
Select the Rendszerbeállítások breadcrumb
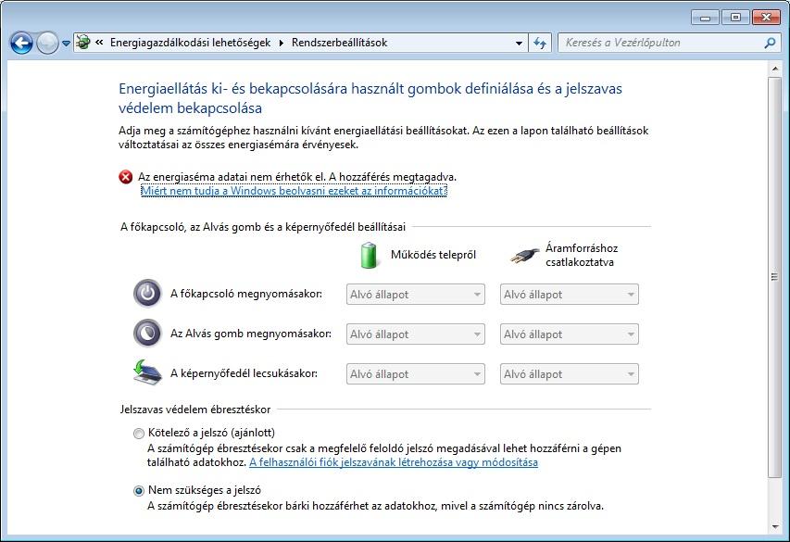pos(339,43)
